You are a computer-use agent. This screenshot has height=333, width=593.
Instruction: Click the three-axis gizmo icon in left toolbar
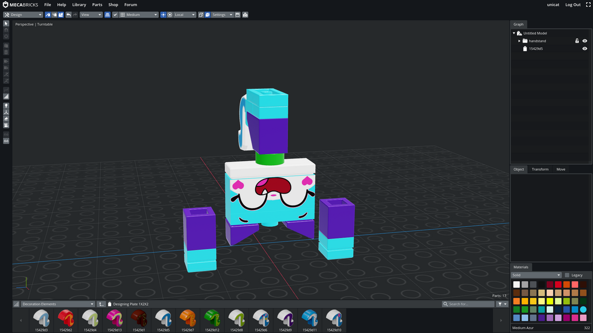coord(6,112)
